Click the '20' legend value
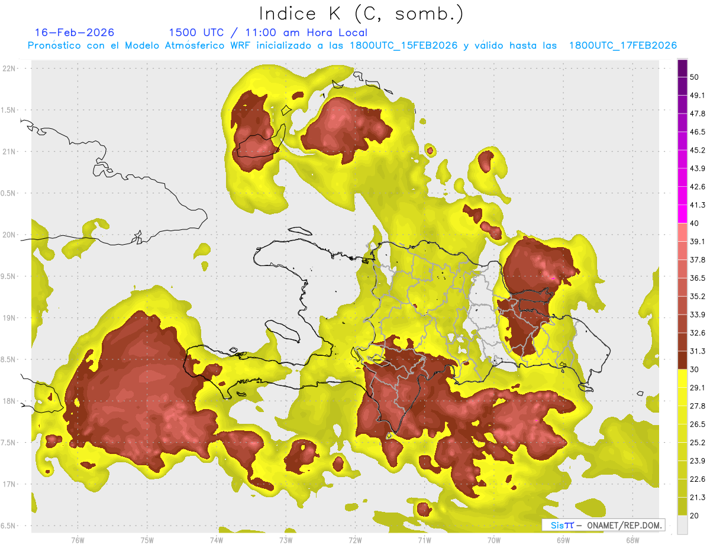710x548 pixels. tap(695, 515)
